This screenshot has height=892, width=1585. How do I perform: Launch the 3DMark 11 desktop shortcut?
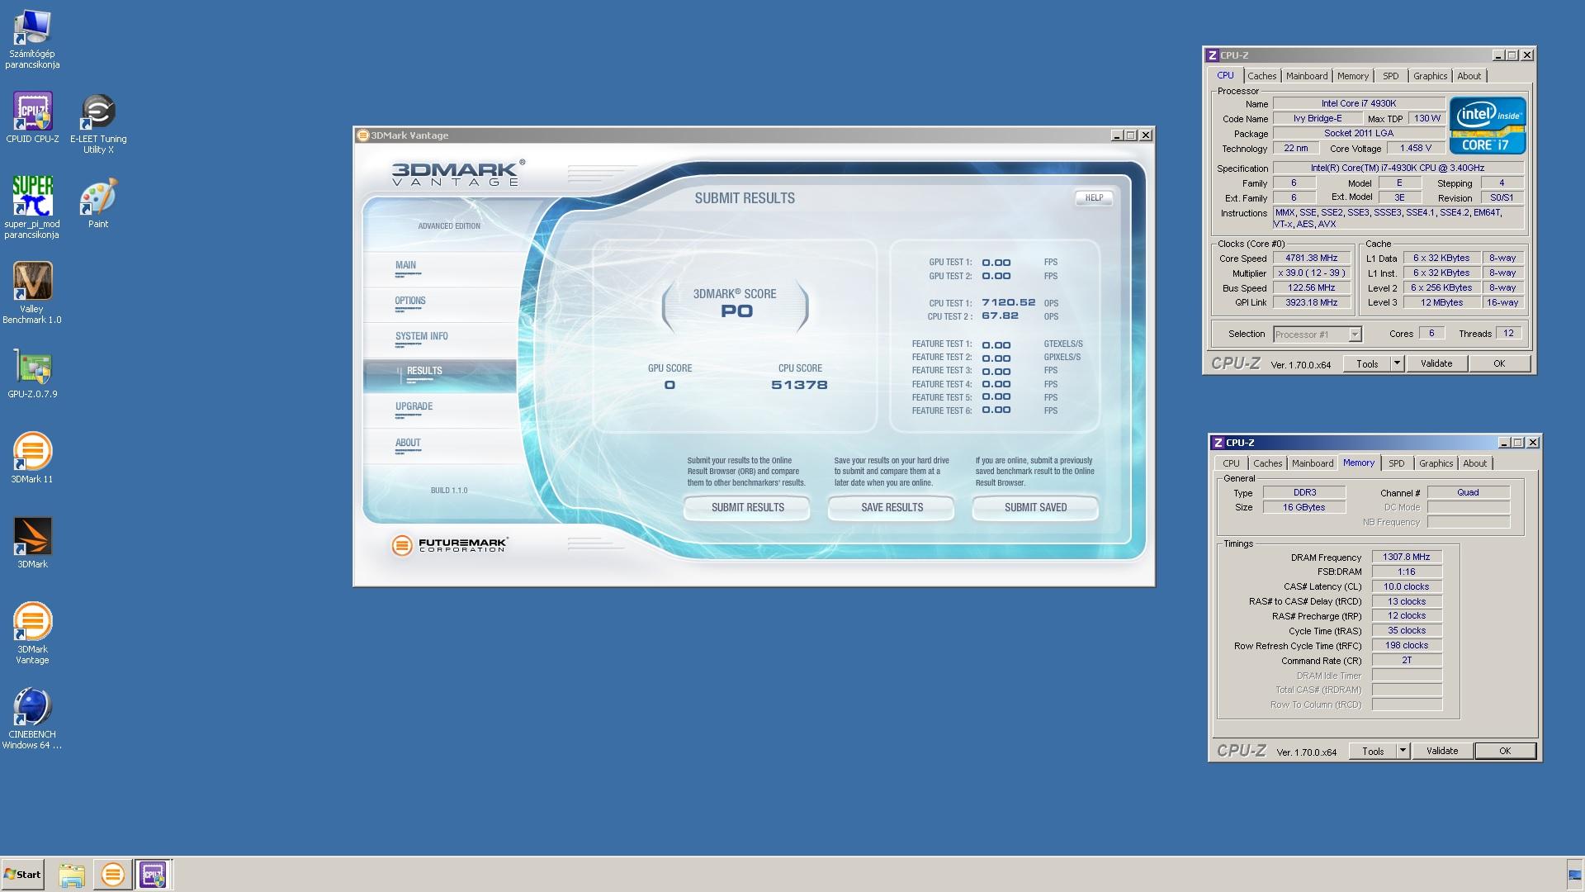point(32,452)
